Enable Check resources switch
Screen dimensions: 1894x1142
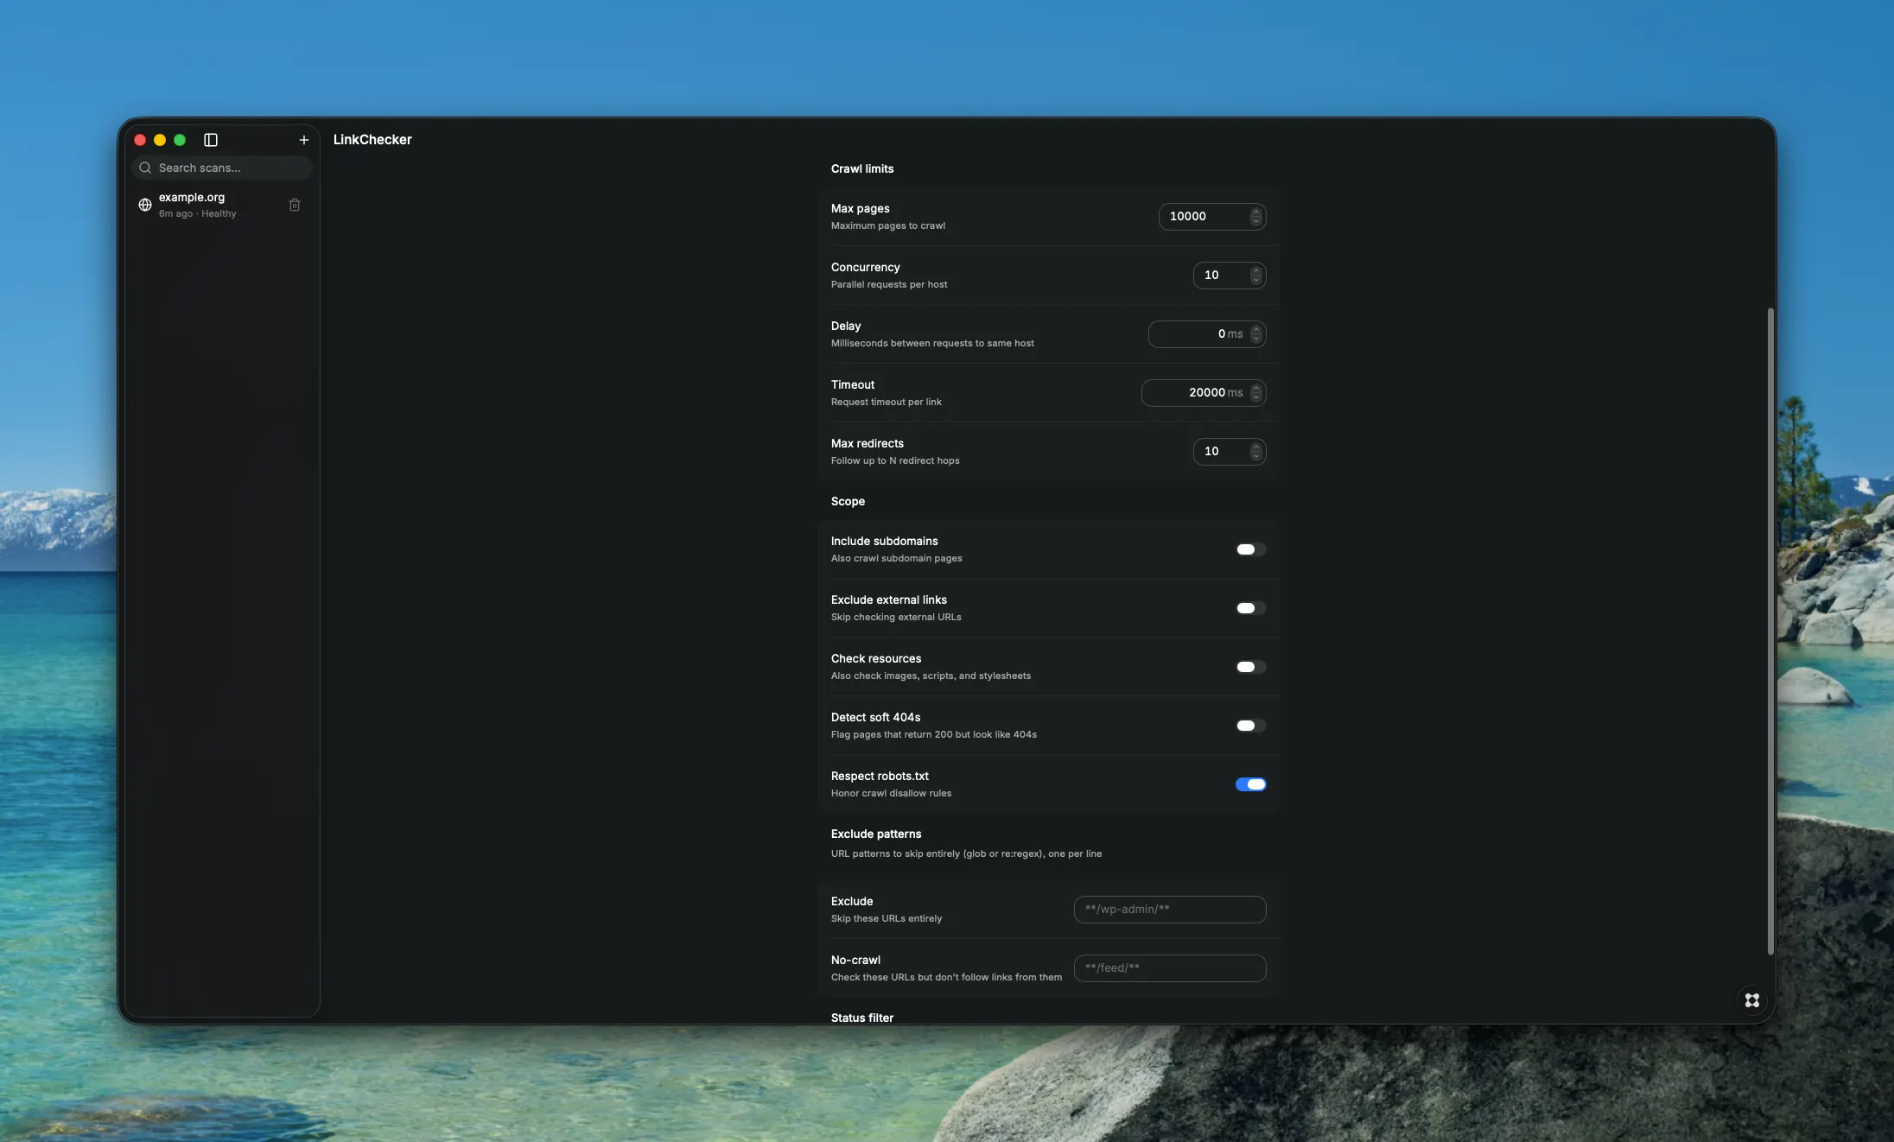(1250, 667)
